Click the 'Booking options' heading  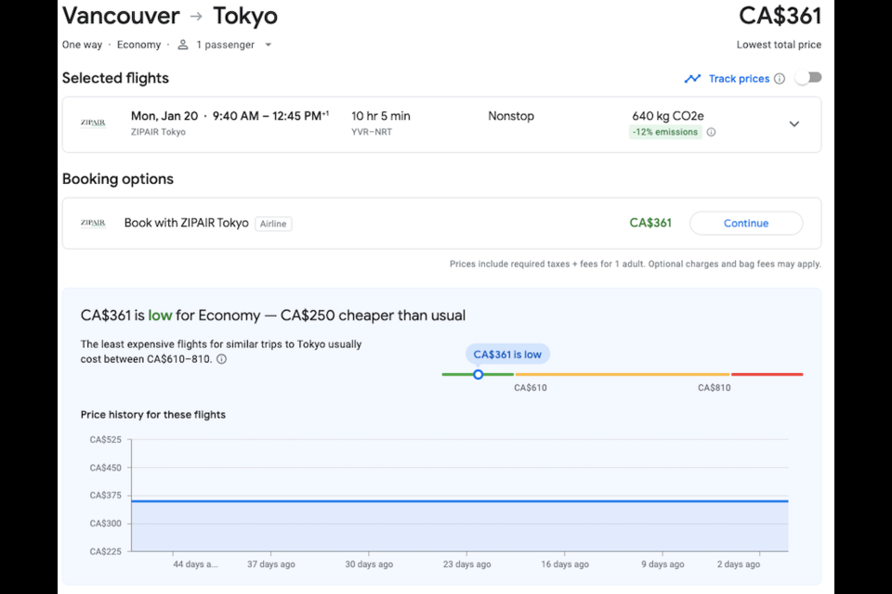click(x=118, y=179)
